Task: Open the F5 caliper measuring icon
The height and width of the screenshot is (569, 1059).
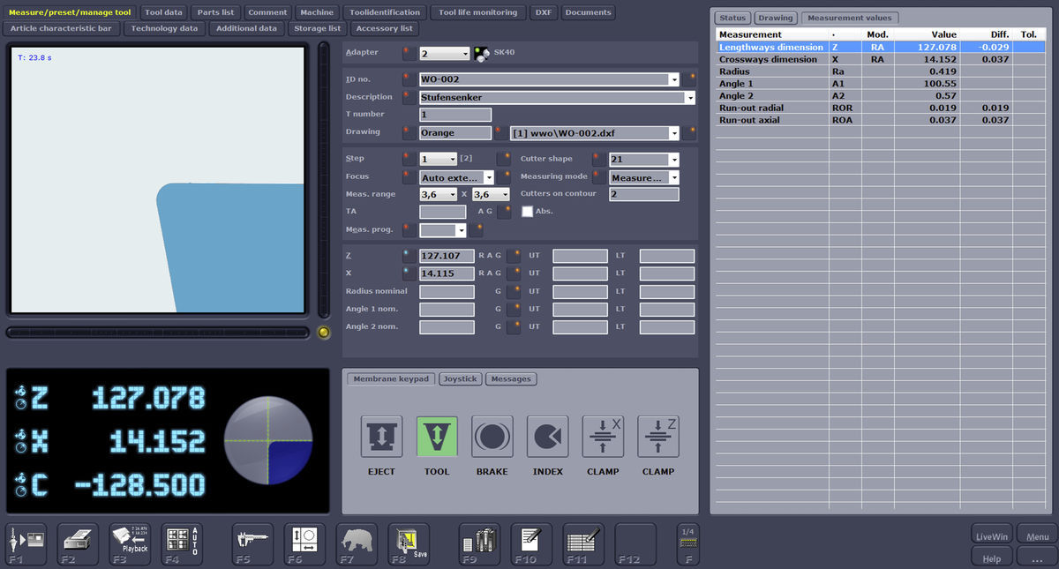Action: coord(252,543)
